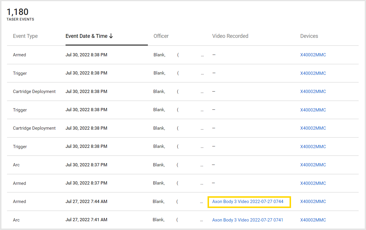This screenshot has width=366, height=230.
Task: Open Axon Body 3 Video 2022-07-27 0741
Action: coord(248,220)
